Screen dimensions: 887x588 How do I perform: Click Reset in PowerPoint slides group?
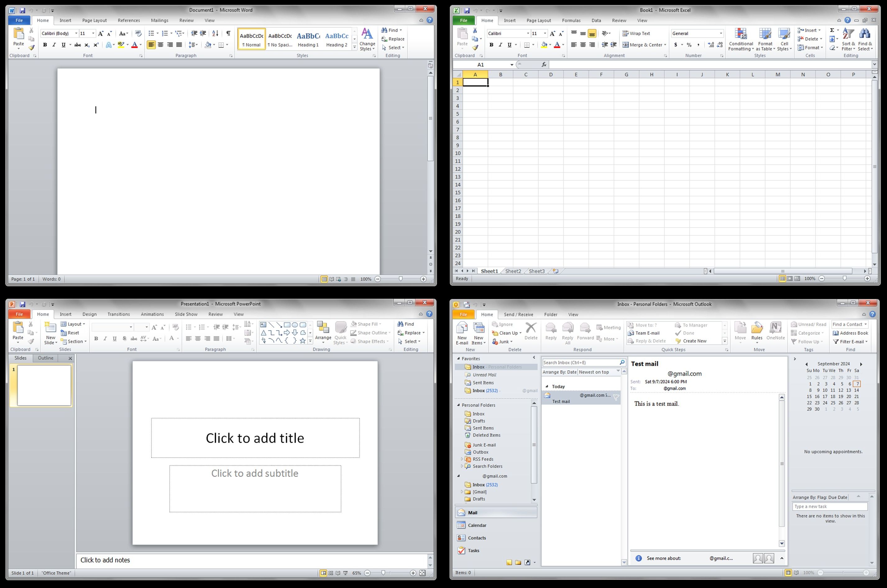coord(70,332)
